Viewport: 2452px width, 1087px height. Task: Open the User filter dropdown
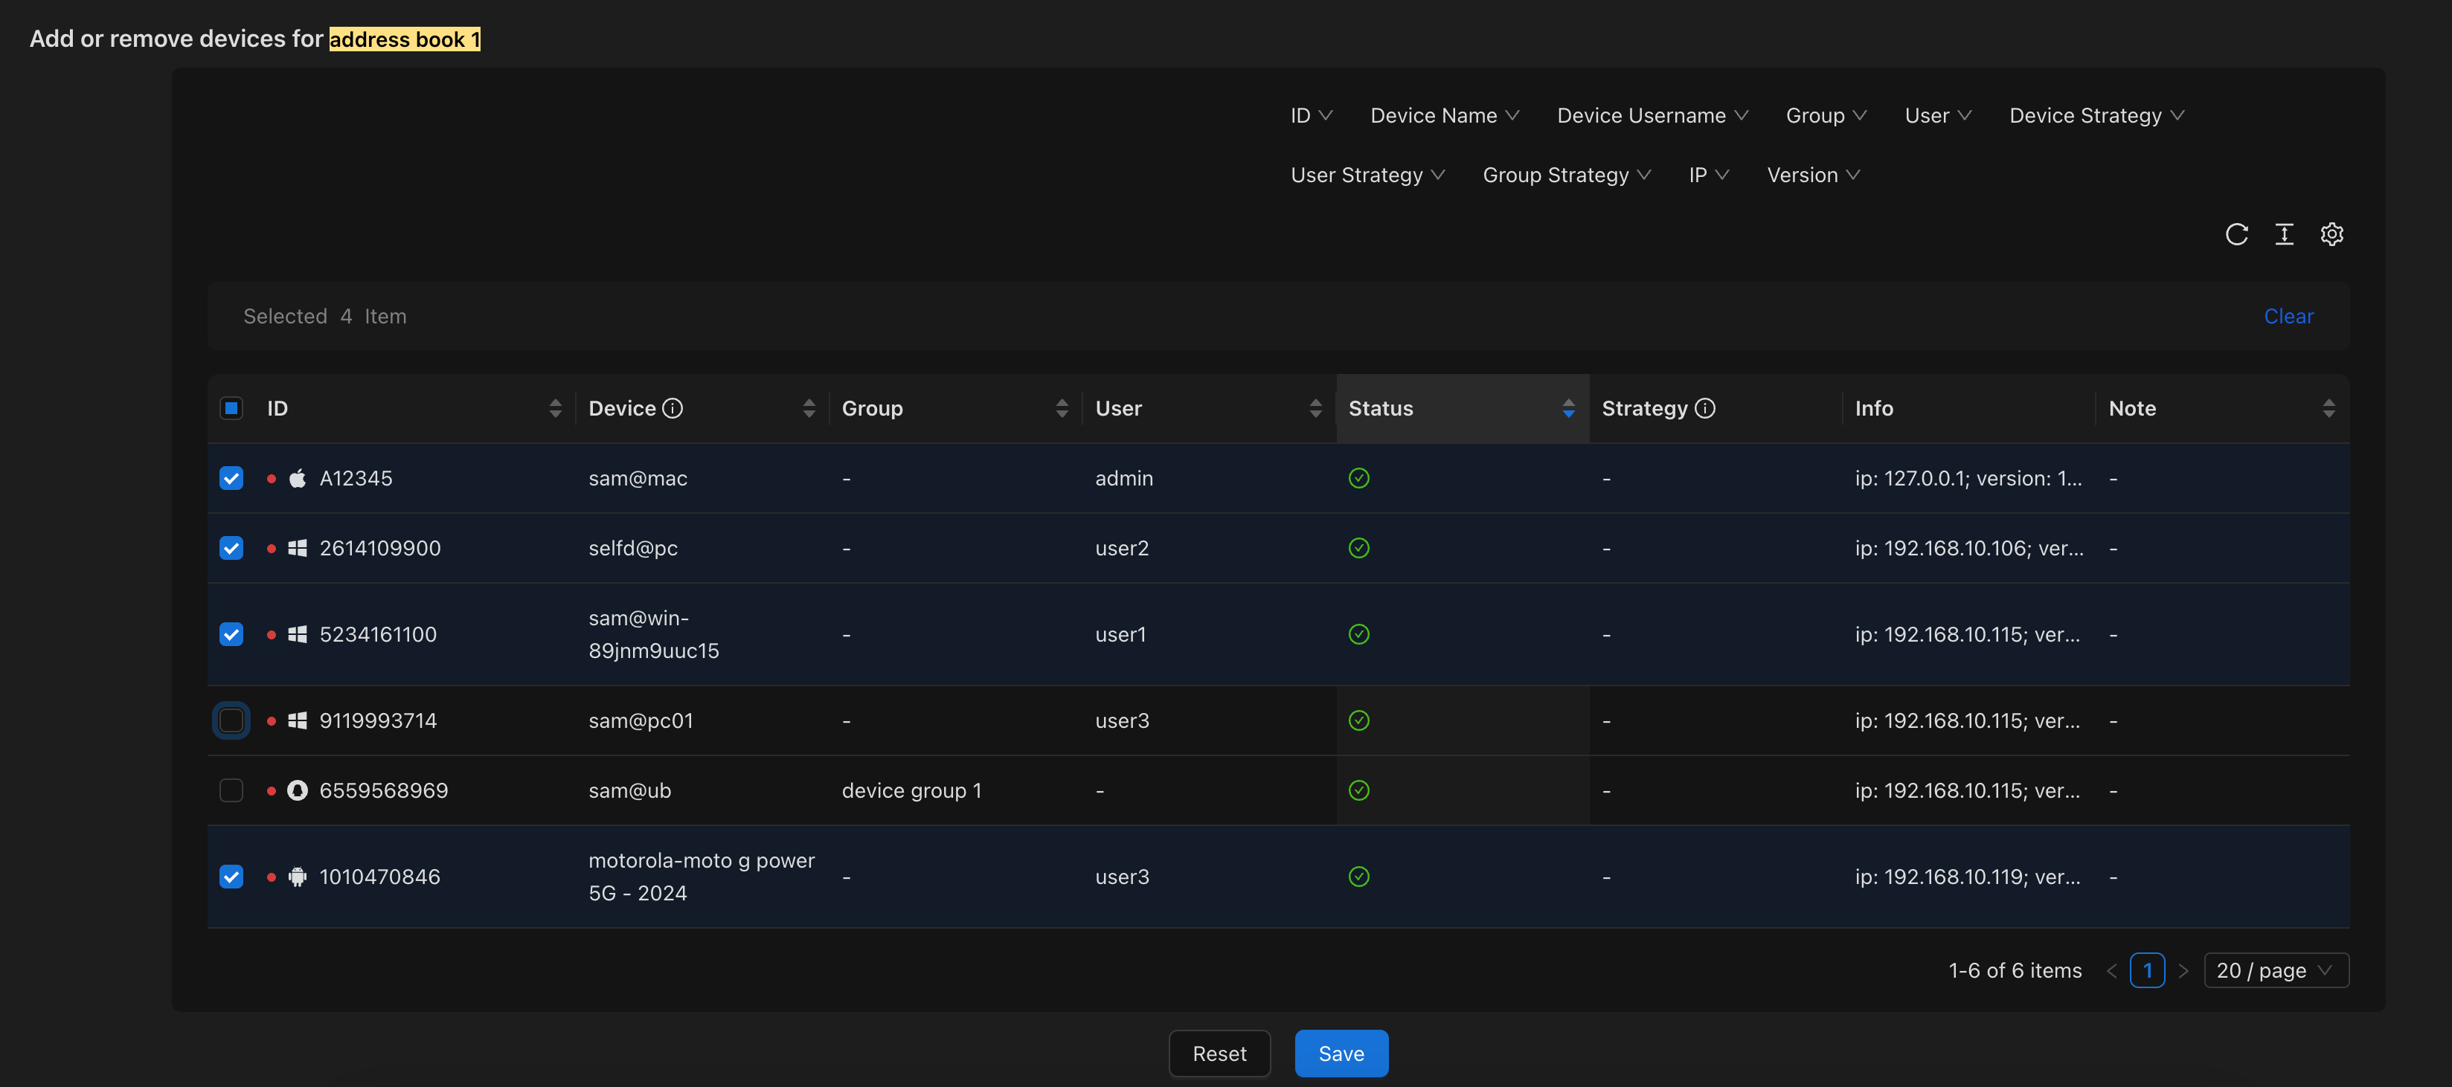[1938, 115]
